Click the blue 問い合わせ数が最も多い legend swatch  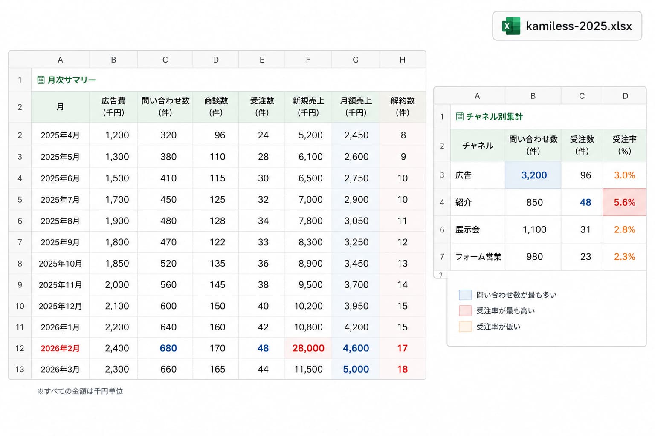pos(465,295)
